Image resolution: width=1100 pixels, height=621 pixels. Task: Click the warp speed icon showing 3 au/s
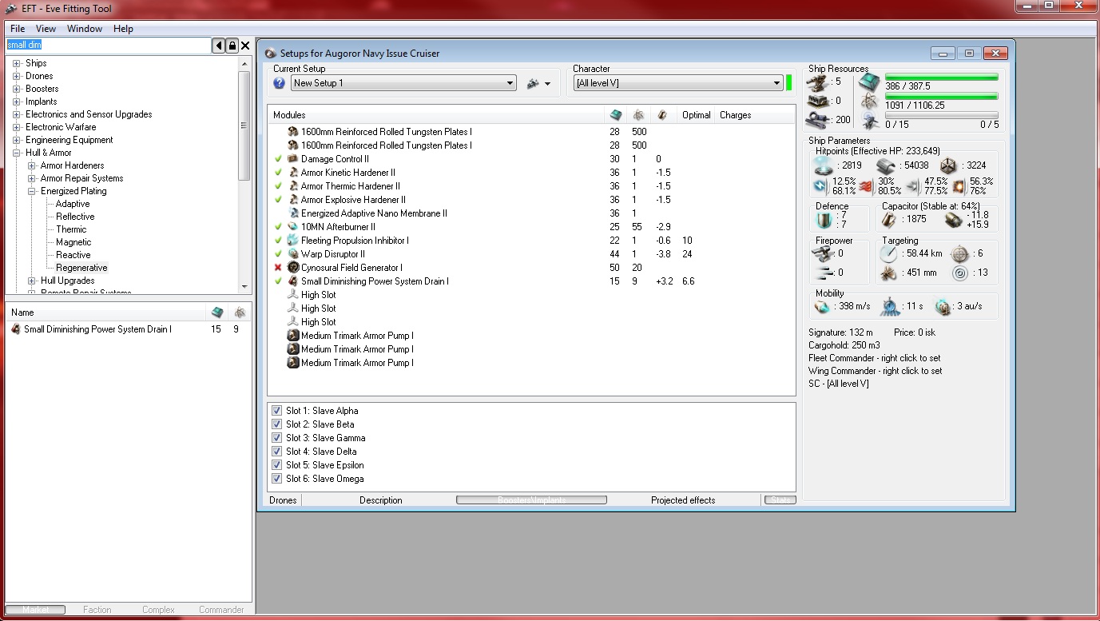tap(943, 307)
